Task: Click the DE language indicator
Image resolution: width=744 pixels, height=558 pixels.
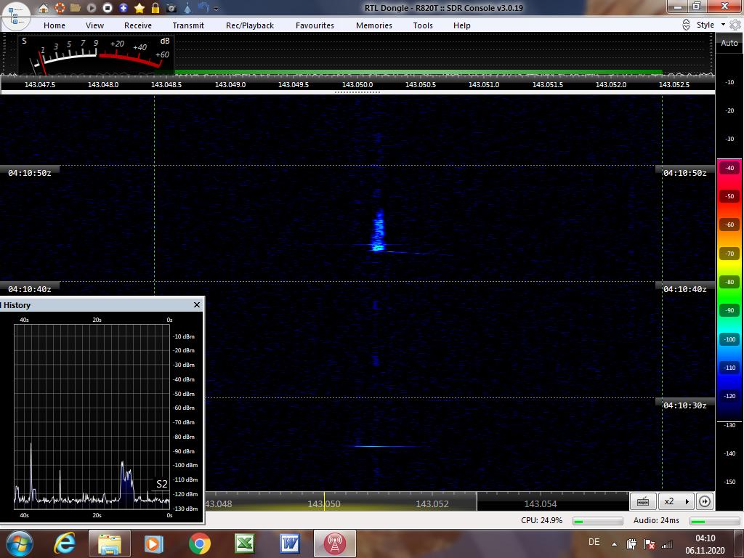Action: (x=594, y=542)
